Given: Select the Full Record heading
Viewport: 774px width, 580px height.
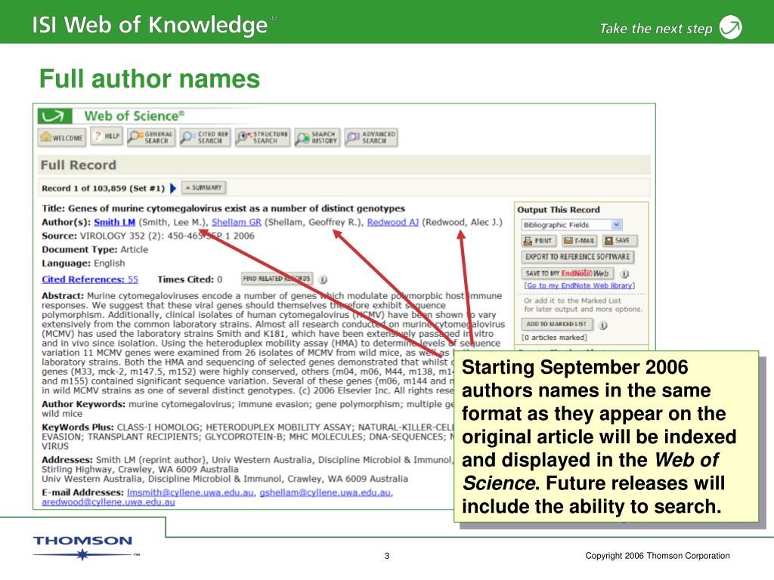Looking at the screenshot, I should pos(78,165).
